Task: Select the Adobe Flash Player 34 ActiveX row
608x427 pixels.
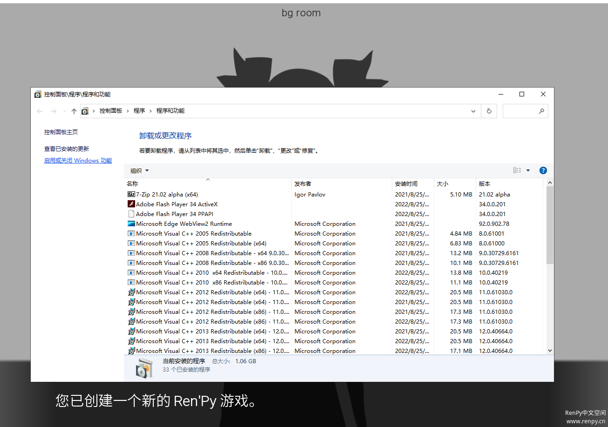Action: click(x=334, y=204)
